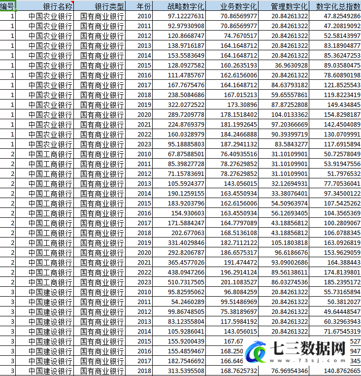
Task: Click the cell with value 99.51486969
Action: pyautogui.click(x=232, y=302)
